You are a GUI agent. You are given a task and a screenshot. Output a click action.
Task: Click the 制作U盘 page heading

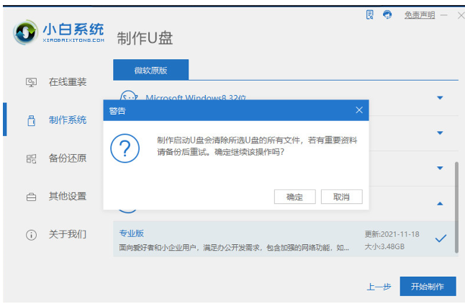(x=145, y=38)
